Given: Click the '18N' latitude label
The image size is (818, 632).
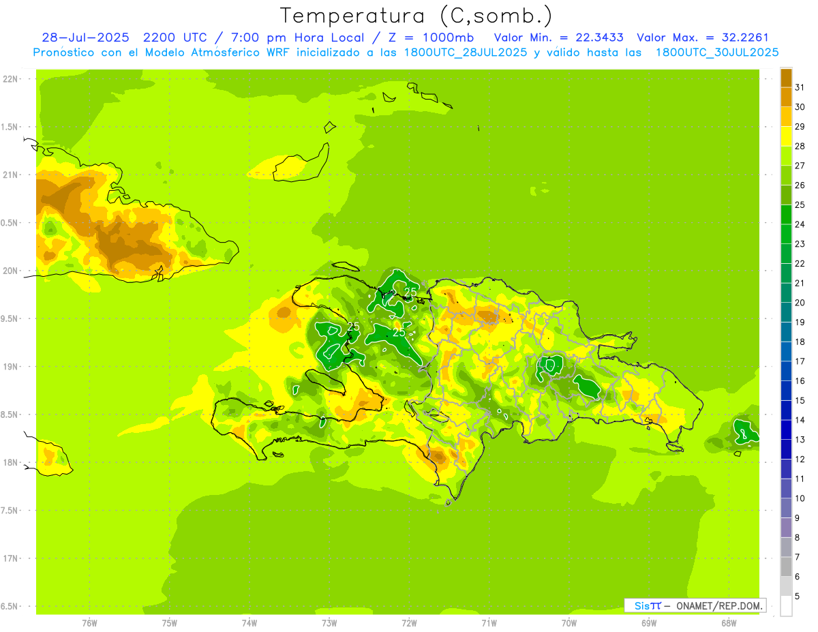Looking at the screenshot, I should (x=10, y=462).
